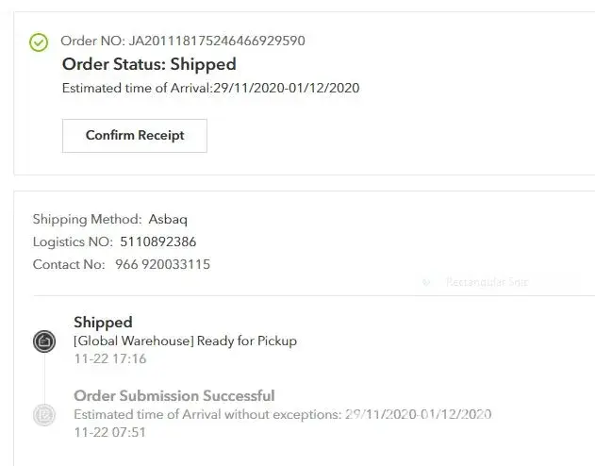Click the 11-22 17:16 timestamp
This screenshot has width=595, height=466.
[109, 358]
